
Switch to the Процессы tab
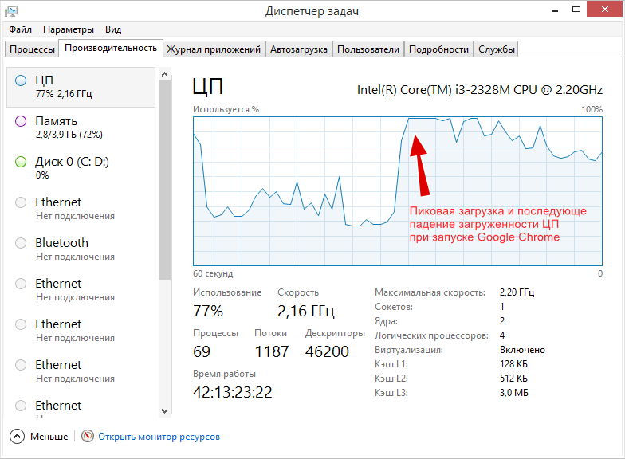tap(32, 49)
